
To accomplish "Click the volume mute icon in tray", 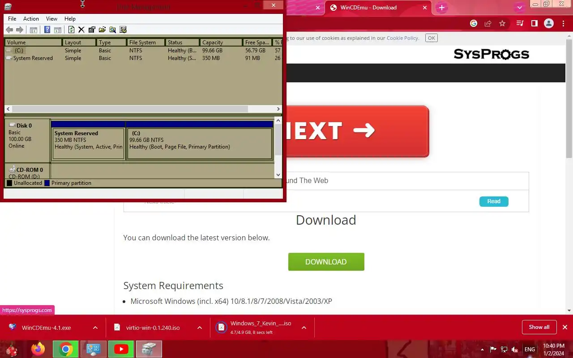I will [x=515, y=349].
